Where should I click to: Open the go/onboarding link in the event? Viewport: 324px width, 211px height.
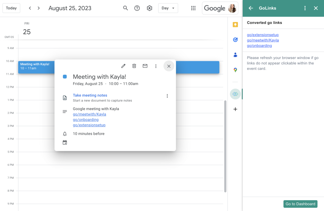(x=85, y=120)
